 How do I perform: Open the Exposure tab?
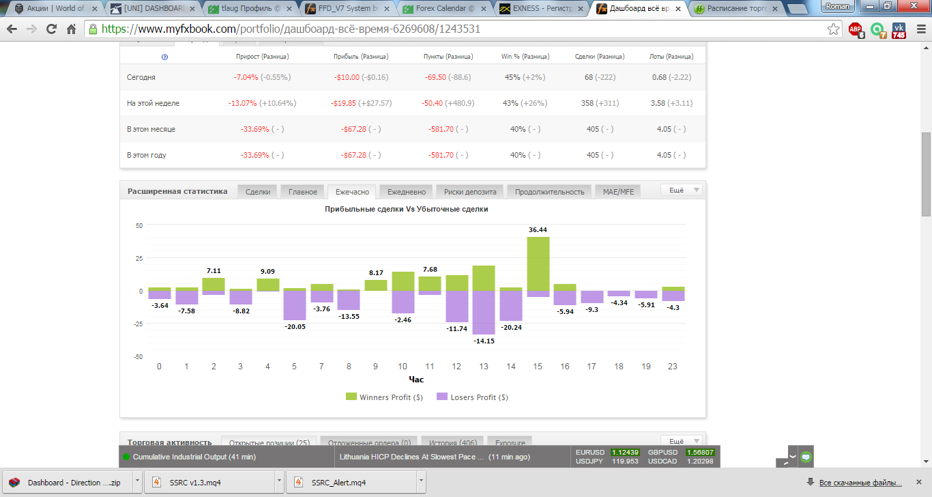pos(510,442)
